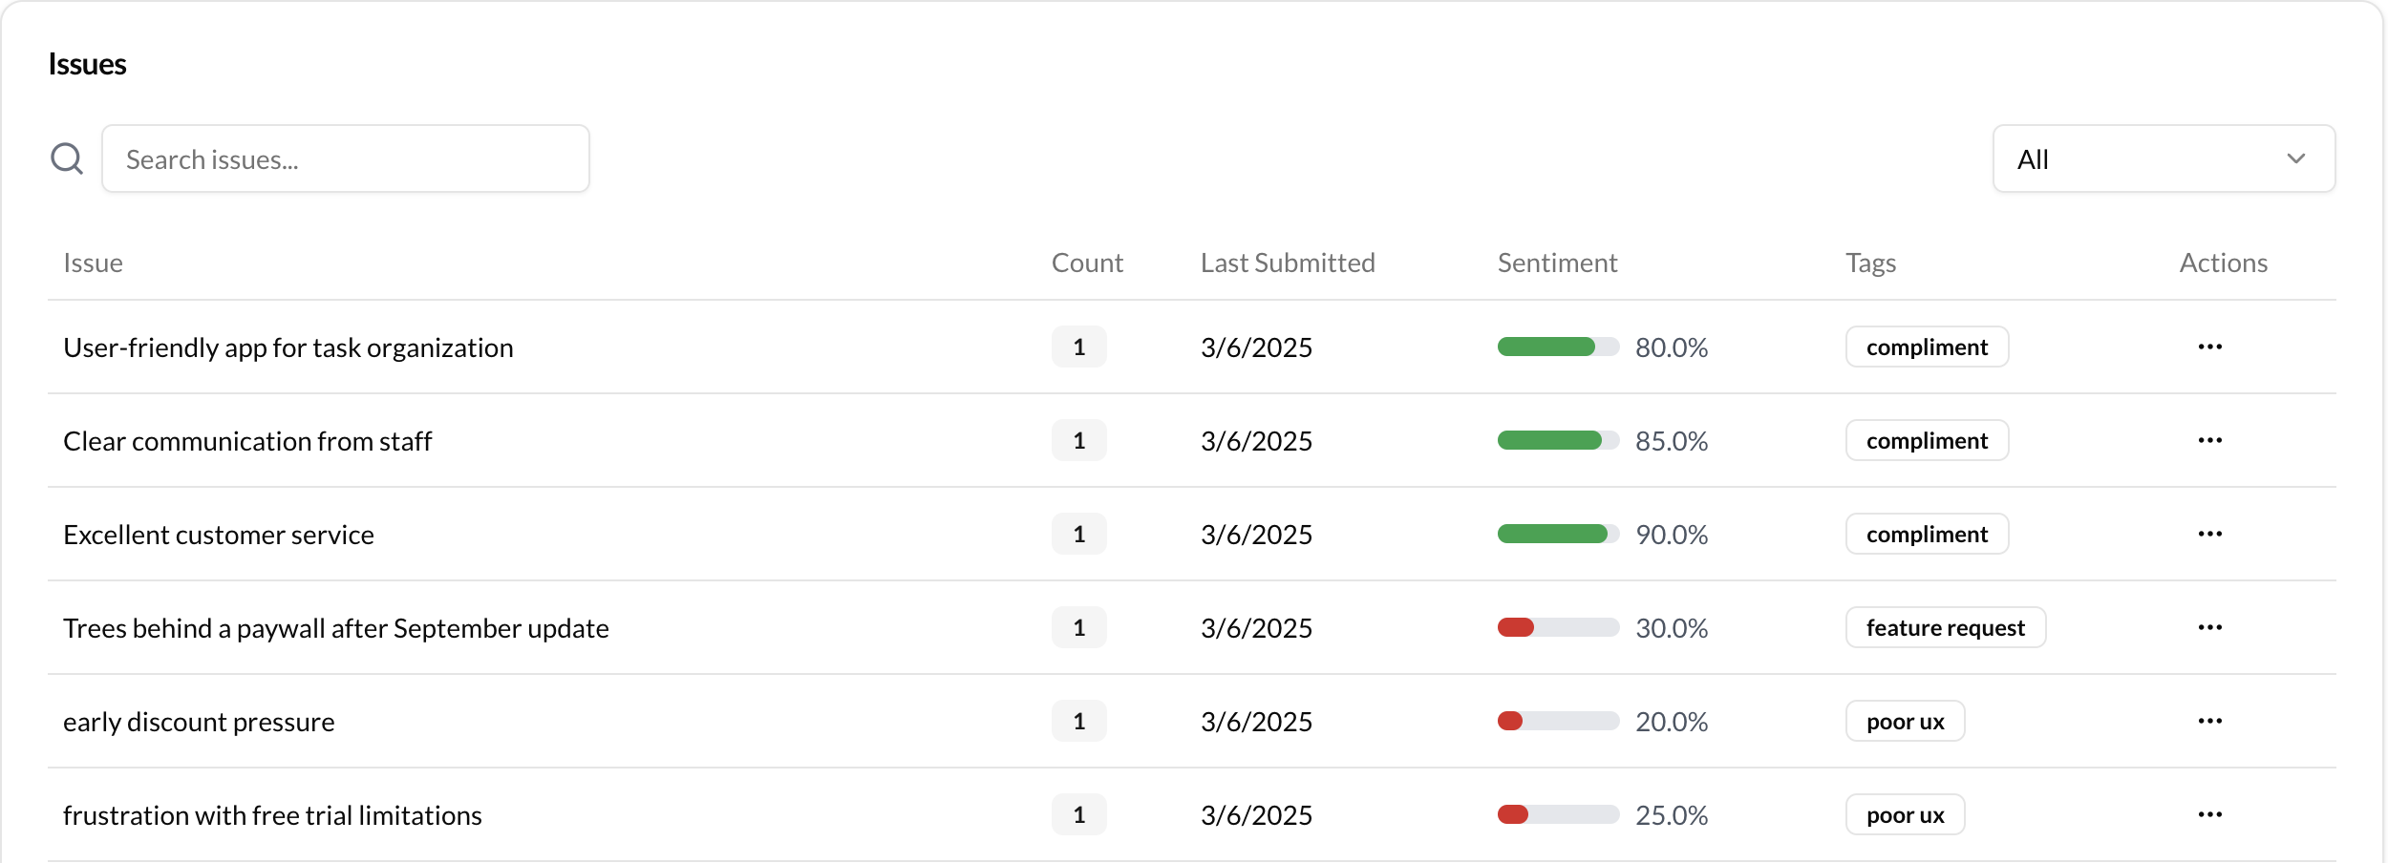Click the compliment tag on User-friendly app row

(x=1927, y=347)
